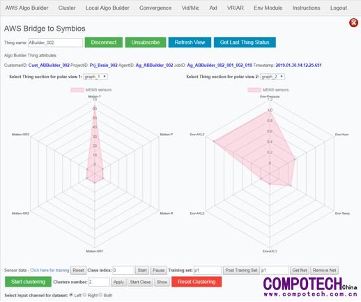Select Right input channel radio button

point(85,295)
